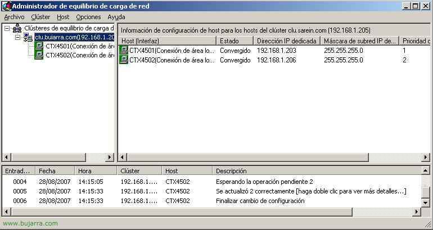Screen dimensions: 433x230
Task: Click 'Finalizar cambio de configuración' description
Action: pyautogui.click(x=260, y=201)
